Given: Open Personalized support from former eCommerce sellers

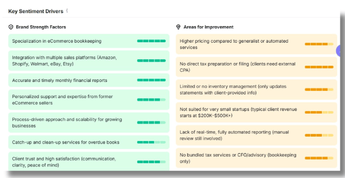Looking at the screenshot, I should pyautogui.click(x=89, y=100).
